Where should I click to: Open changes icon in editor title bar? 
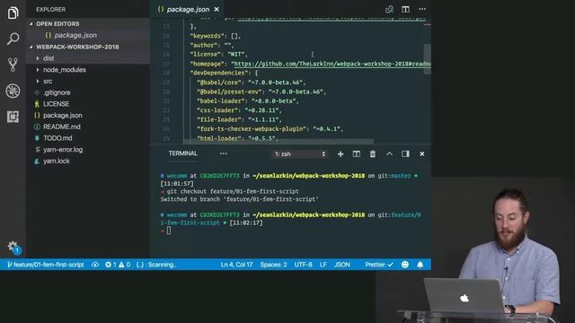click(389, 9)
